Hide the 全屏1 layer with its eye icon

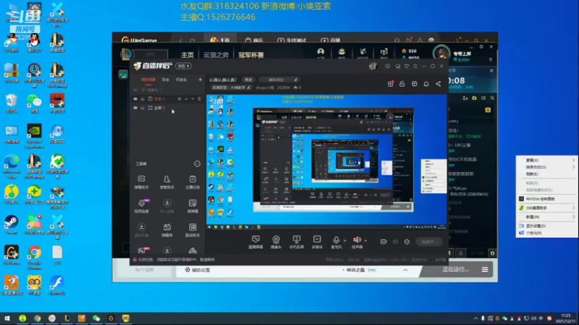coord(135,108)
